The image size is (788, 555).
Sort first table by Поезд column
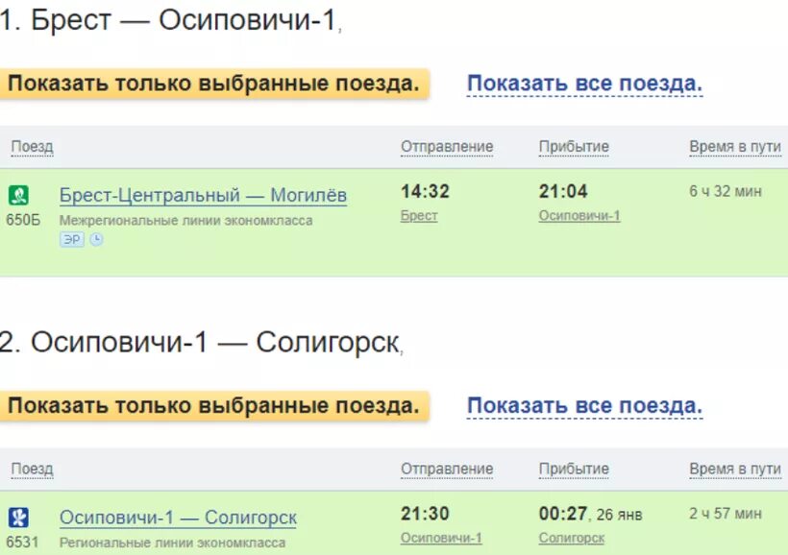32,147
